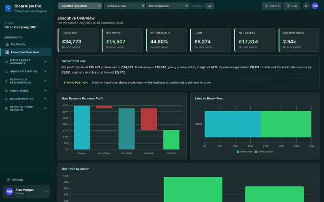Click the Help question mark icon

click(288, 6)
